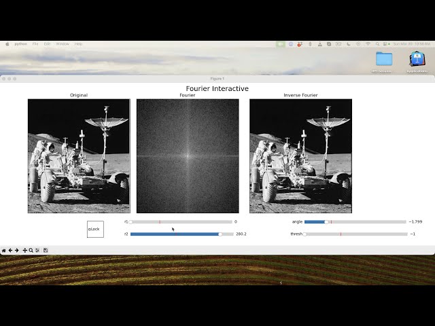This screenshot has height=326, width=435.
Task: Click the Figure 1 window title
Action: tap(217, 79)
